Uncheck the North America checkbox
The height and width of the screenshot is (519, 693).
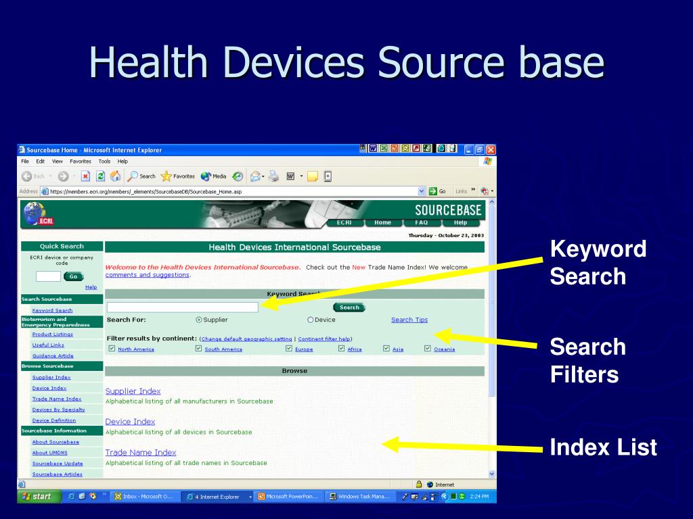[x=112, y=349]
